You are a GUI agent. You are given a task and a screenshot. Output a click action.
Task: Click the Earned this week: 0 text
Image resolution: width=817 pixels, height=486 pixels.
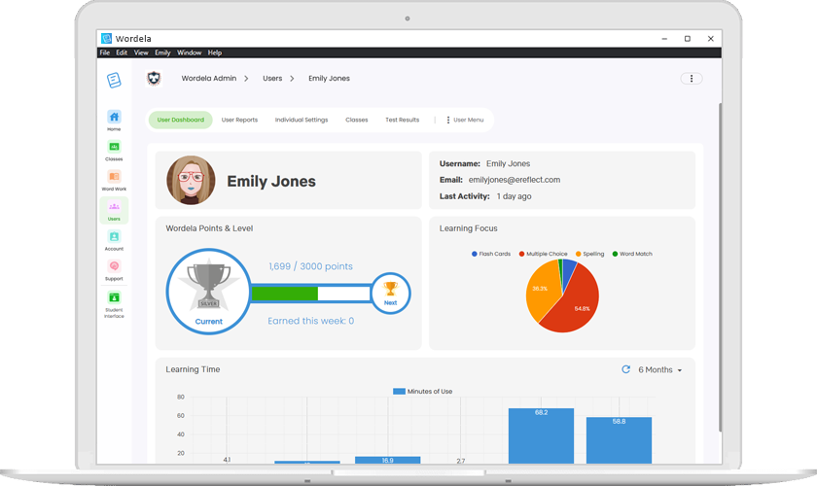click(x=310, y=321)
